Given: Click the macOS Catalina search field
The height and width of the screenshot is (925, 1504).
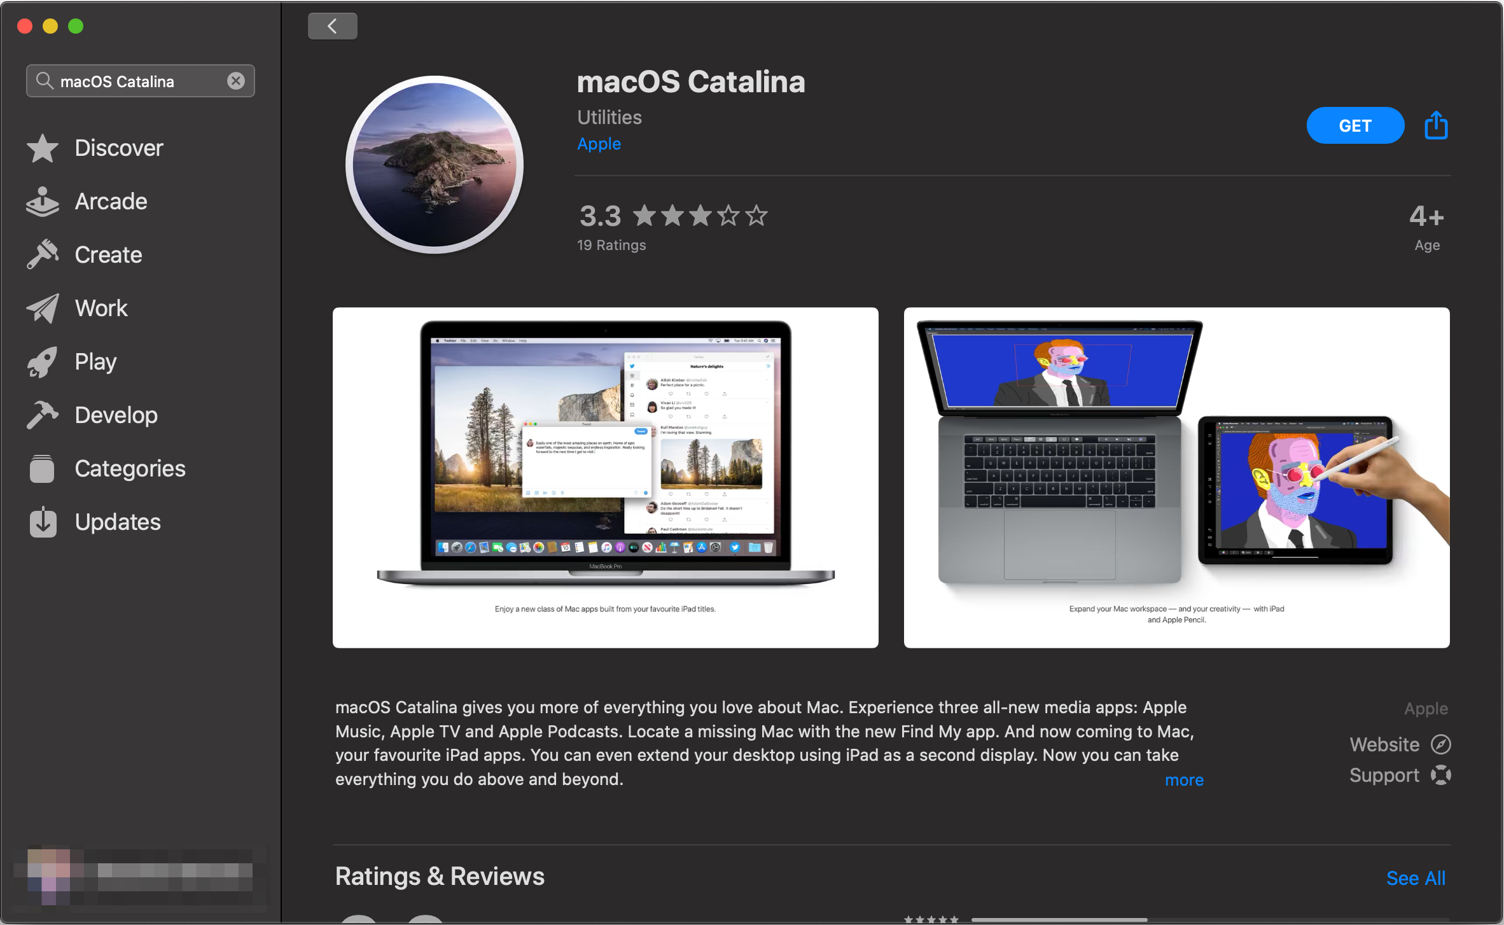Looking at the screenshot, I should coord(141,81).
